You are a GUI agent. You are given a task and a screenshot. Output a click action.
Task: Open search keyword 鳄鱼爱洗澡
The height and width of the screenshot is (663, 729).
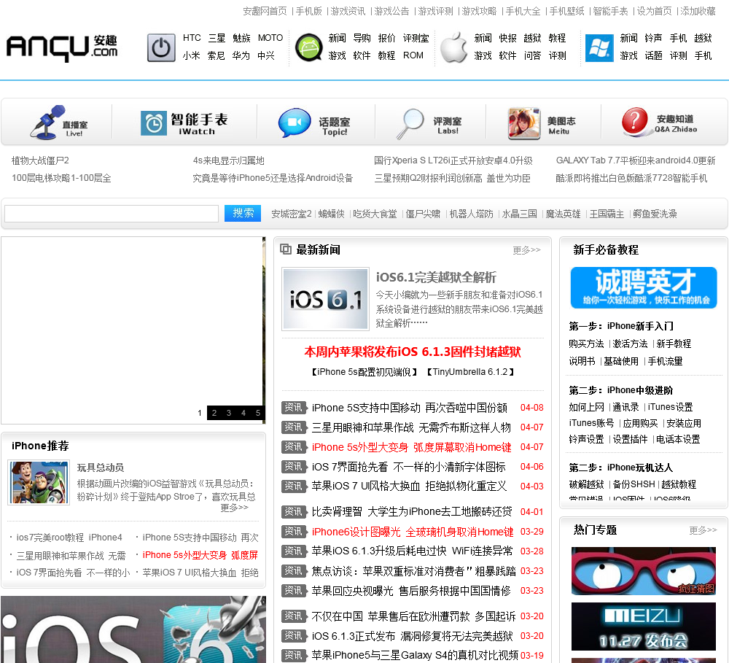(x=655, y=214)
